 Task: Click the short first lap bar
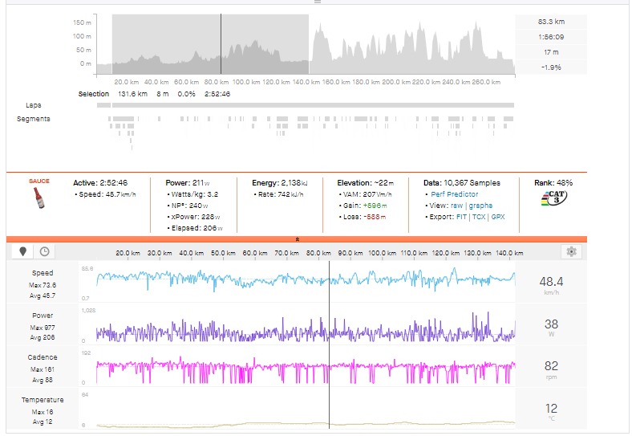(x=103, y=105)
